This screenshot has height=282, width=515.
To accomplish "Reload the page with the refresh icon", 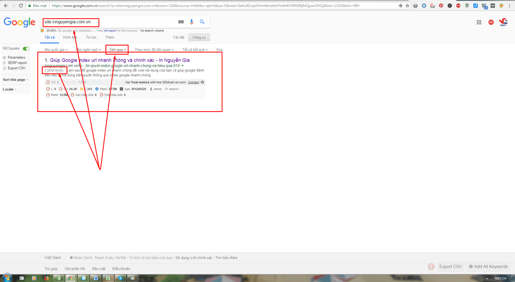I will click(21, 5).
